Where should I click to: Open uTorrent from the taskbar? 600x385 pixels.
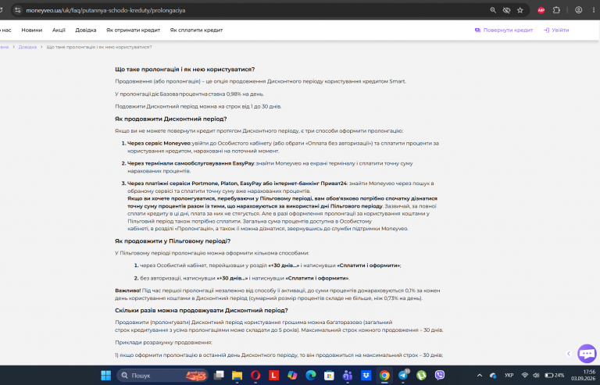(421, 376)
